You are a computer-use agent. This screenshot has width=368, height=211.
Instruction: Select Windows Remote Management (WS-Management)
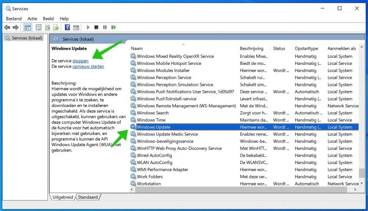(244, 106)
